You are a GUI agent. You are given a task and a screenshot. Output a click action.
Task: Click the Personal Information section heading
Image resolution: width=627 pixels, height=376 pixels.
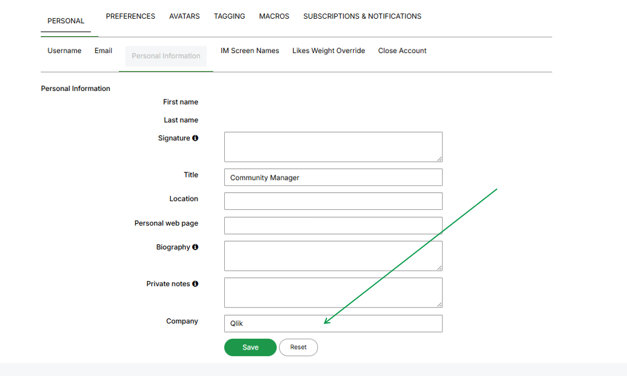76,89
